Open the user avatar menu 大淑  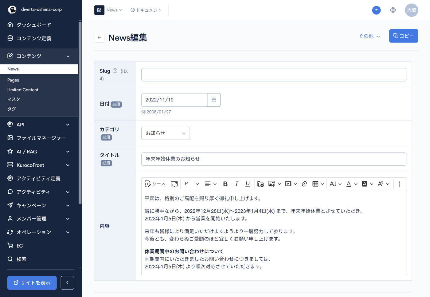412,10
